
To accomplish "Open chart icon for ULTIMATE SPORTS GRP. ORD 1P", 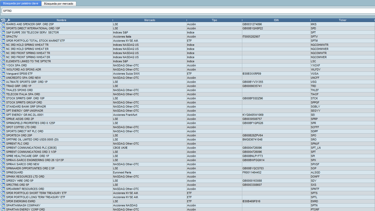I will [3, 82].
